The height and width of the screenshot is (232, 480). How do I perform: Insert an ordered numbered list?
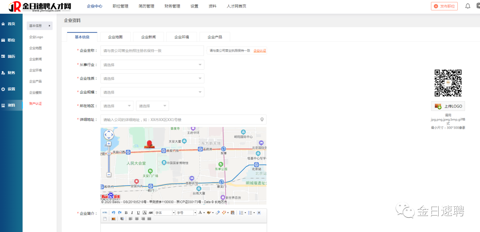click(x=241, y=212)
